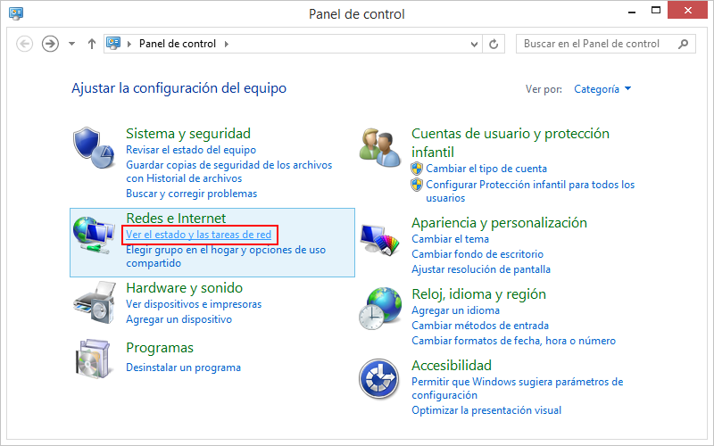The width and height of the screenshot is (714, 446).
Task: Expand the breadcrumb arrow after Panel de control
Action: (x=226, y=44)
